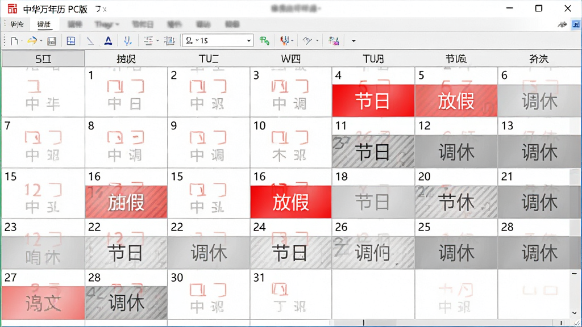Open the toolbar overflow arrow
Image resolution: width=582 pixels, height=327 pixels.
click(x=354, y=41)
